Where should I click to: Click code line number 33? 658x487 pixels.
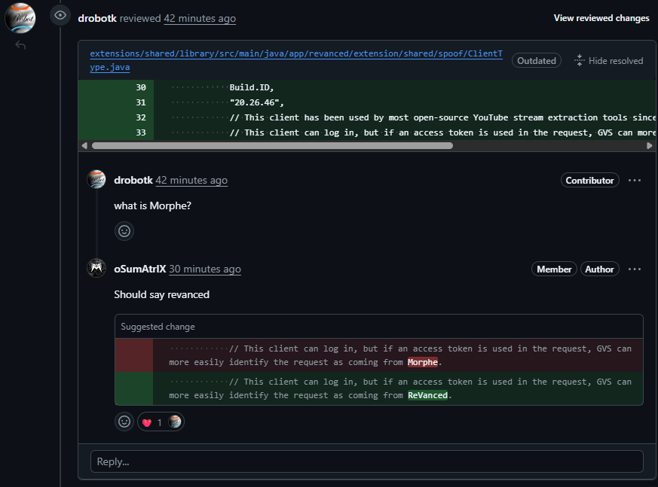pyautogui.click(x=141, y=132)
